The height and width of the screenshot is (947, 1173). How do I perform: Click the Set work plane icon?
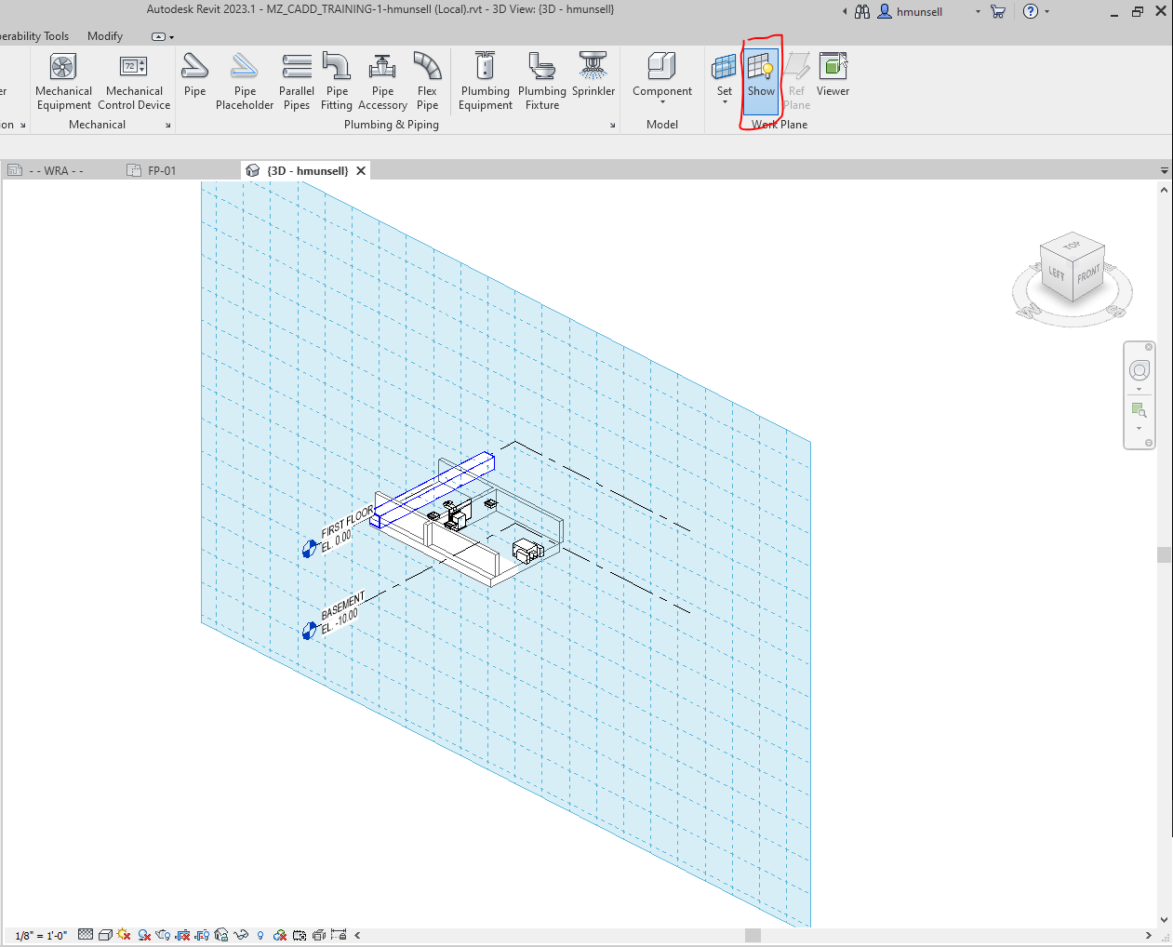tap(724, 67)
